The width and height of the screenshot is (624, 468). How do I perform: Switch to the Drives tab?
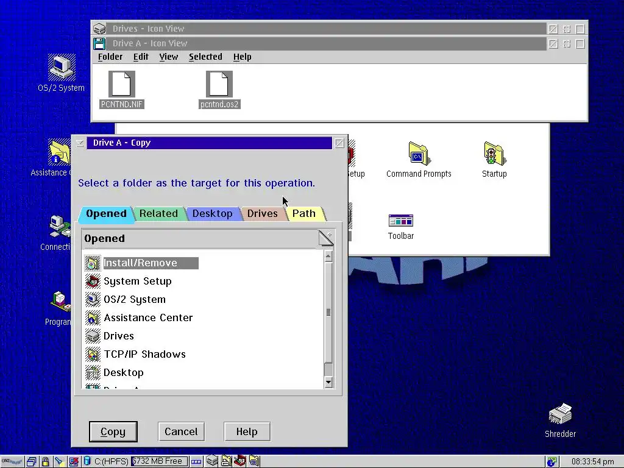pyautogui.click(x=262, y=214)
